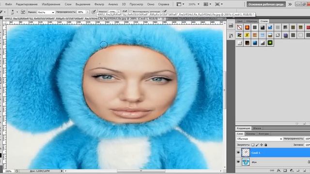Open the Файл menu
The height and width of the screenshot is (174, 310).
point(8,4)
